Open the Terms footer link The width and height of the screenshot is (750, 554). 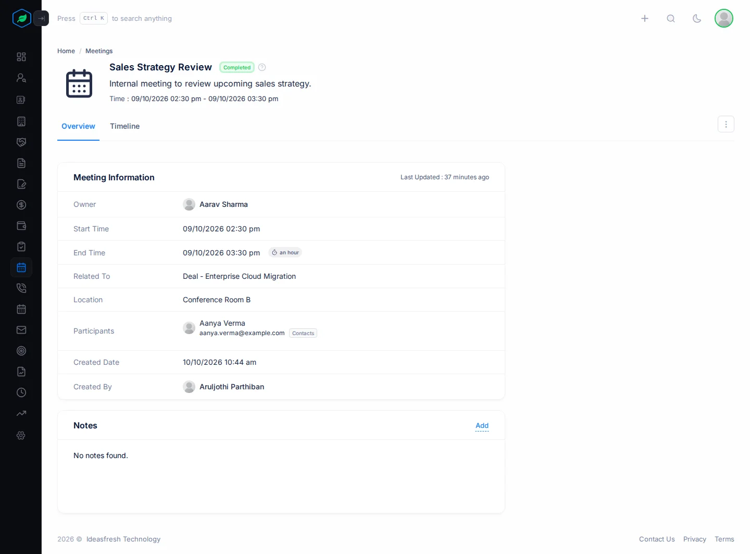pyautogui.click(x=724, y=539)
